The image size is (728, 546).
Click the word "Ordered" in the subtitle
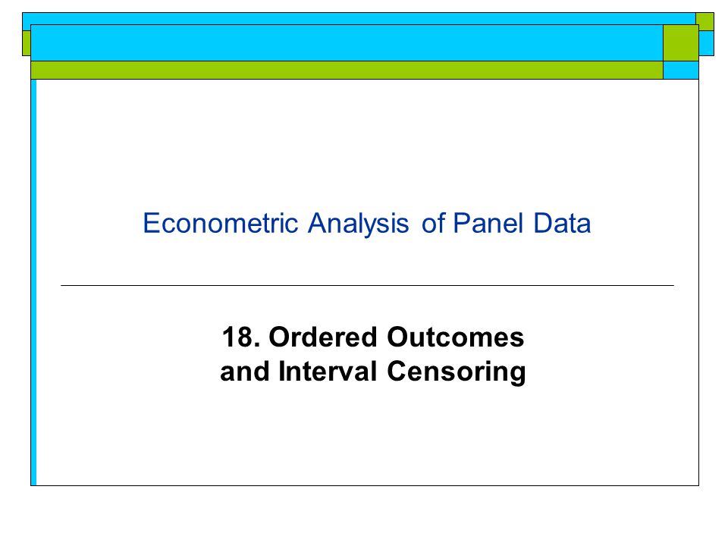click(x=323, y=337)
